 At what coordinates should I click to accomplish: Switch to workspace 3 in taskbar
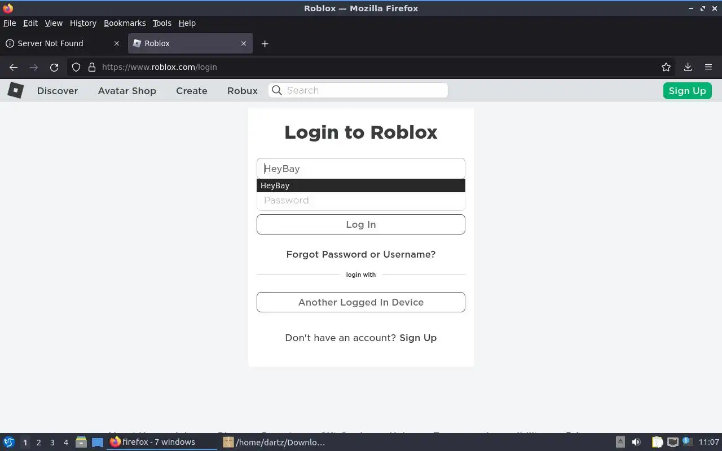[x=52, y=443]
